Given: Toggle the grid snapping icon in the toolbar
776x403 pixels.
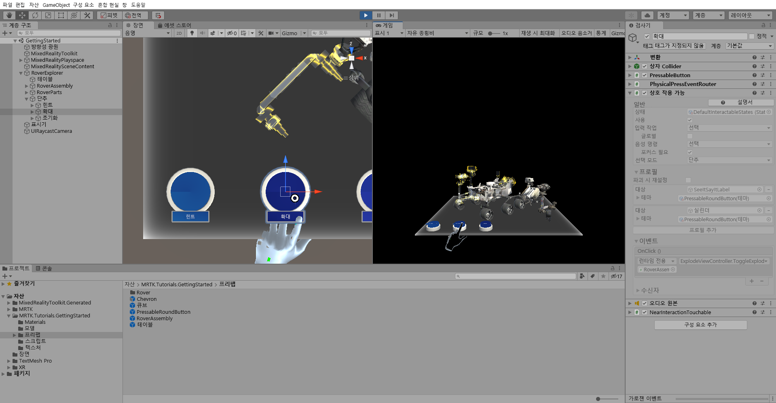Looking at the screenshot, I should pos(158,15).
